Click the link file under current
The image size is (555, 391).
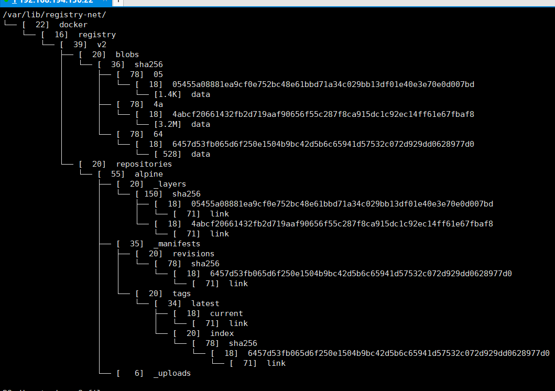pos(238,323)
